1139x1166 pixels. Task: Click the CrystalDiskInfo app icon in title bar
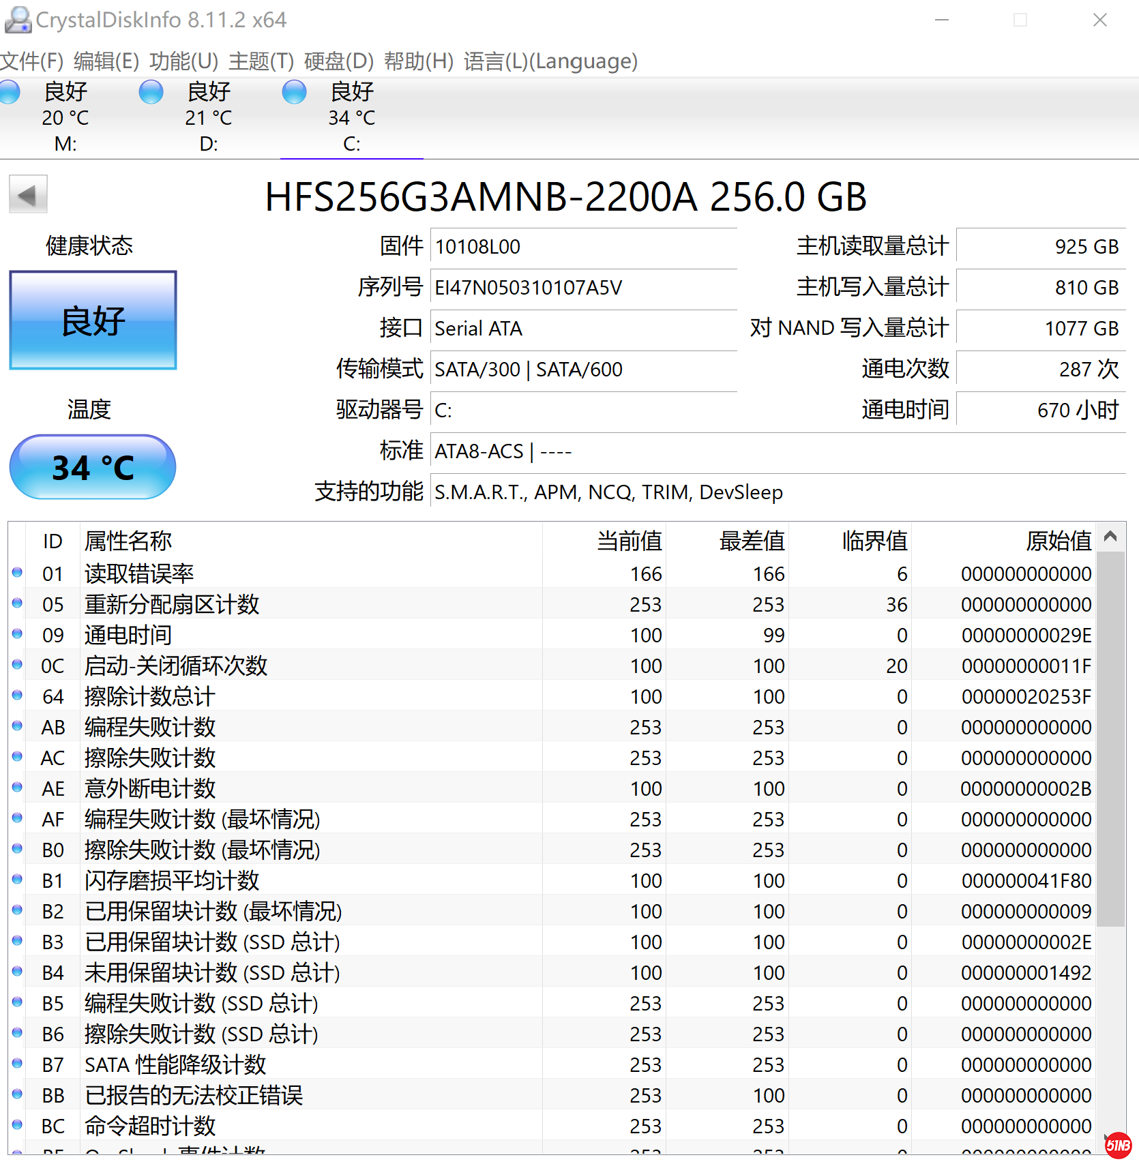pyautogui.click(x=18, y=20)
